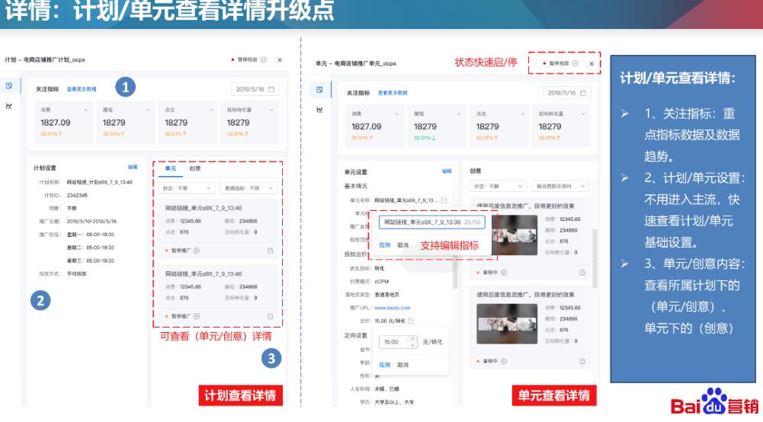Click 查看更多数据 link in the unit panel
The width and height of the screenshot is (763, 422).
(389, 92)
